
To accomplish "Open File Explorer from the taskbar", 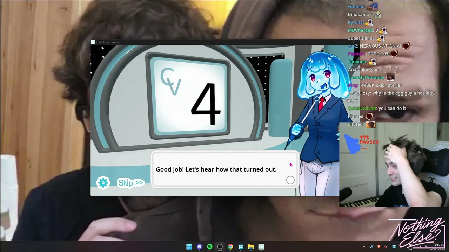I will 251,247.
